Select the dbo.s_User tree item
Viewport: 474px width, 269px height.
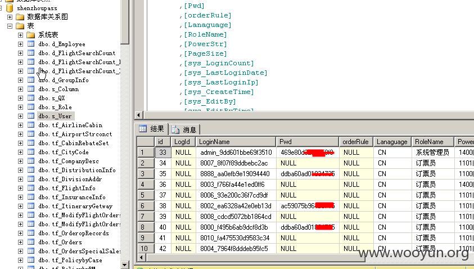[x=55, y=116]
